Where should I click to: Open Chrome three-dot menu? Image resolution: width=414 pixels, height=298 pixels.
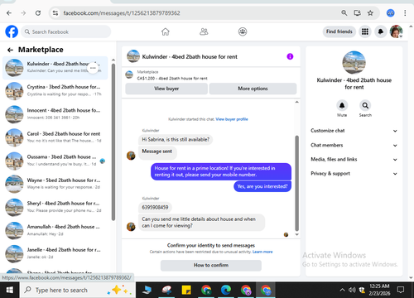405,13
